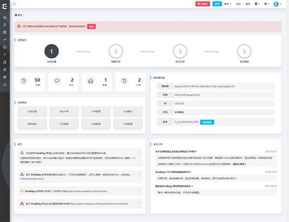Image resolution: width=289 pixels, height=222 pixels.
Task: Click the chart statistics icon in sidebar
Action: click(x=5, y=39)
